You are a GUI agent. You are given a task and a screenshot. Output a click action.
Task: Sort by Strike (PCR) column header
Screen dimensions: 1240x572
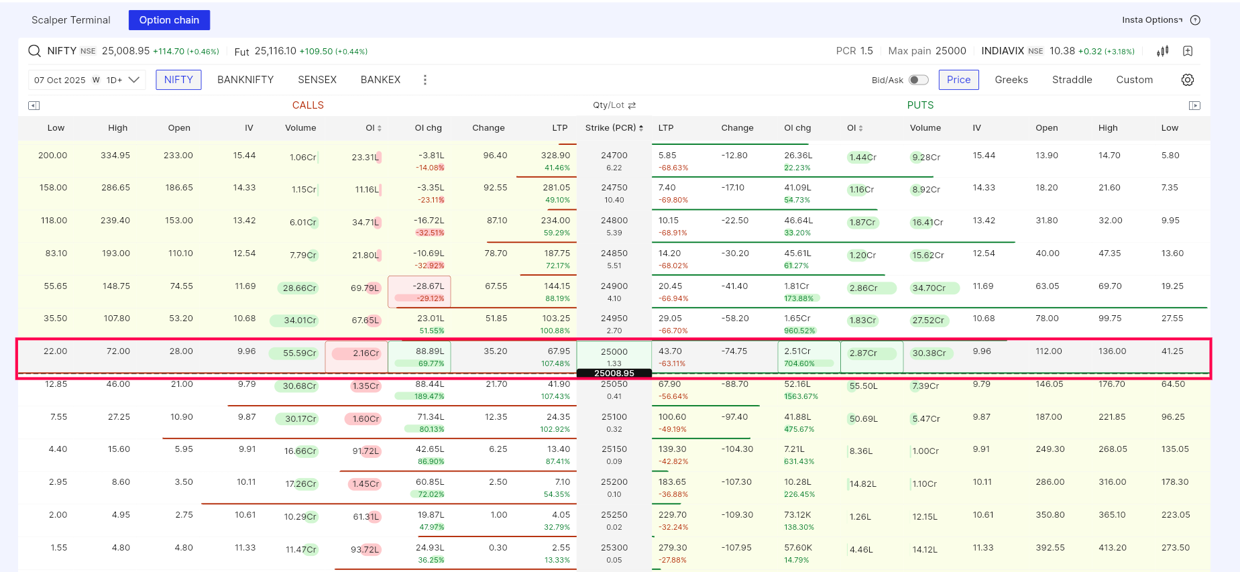[x=614, y=128]
